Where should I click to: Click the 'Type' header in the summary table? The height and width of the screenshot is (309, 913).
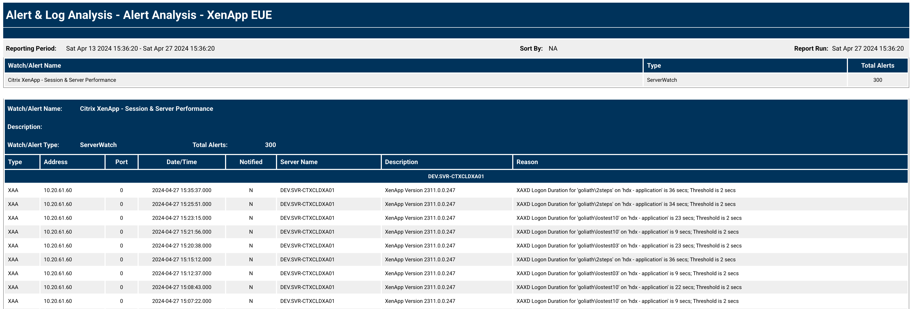click(x=745, y=66)
